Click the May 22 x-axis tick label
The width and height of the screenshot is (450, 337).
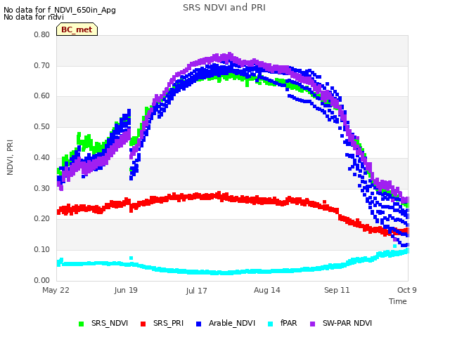[x=56, y=290]
